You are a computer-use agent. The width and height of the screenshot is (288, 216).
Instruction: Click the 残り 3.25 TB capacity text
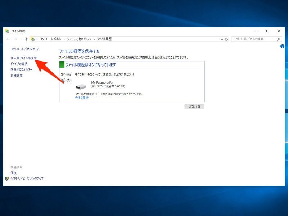[108, 86]
